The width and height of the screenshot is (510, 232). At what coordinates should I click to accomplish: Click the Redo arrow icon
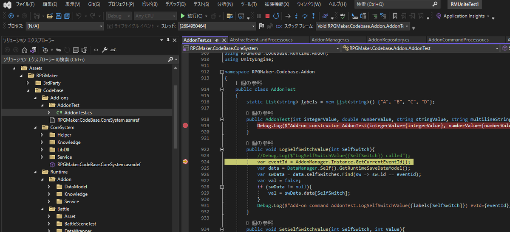pyautogui.click(x=92, y=16)
